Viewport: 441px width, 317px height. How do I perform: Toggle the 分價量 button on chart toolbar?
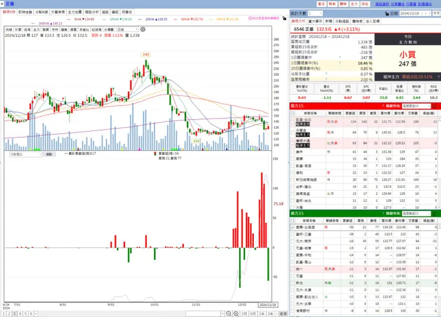coord(109,29)
